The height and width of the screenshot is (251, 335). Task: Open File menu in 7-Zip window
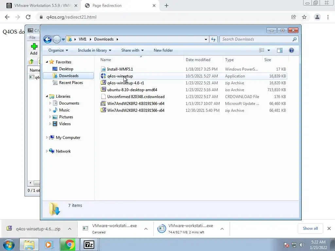(x=32, y=38)
